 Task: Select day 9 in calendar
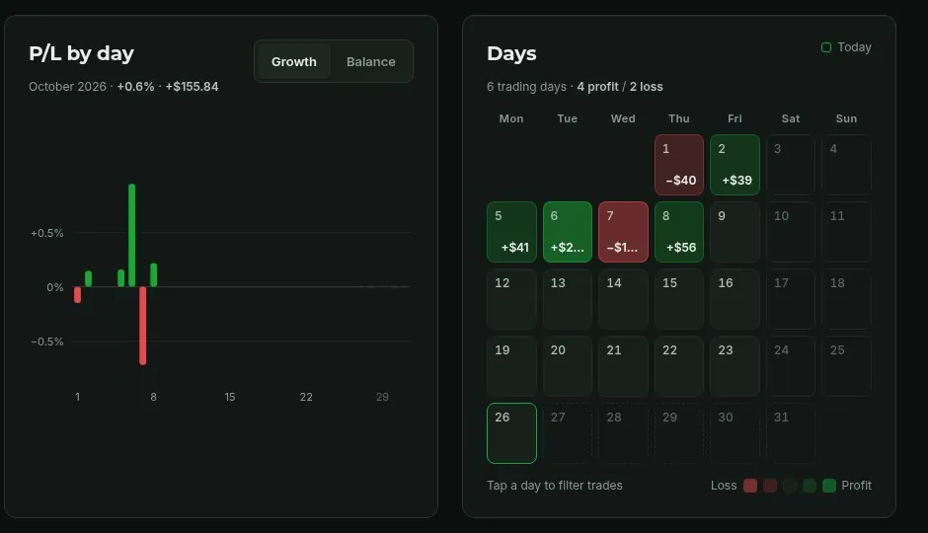coord(735,232)
